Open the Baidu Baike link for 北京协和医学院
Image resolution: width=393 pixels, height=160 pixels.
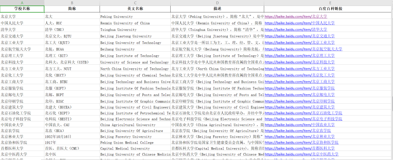pos(302,143)
